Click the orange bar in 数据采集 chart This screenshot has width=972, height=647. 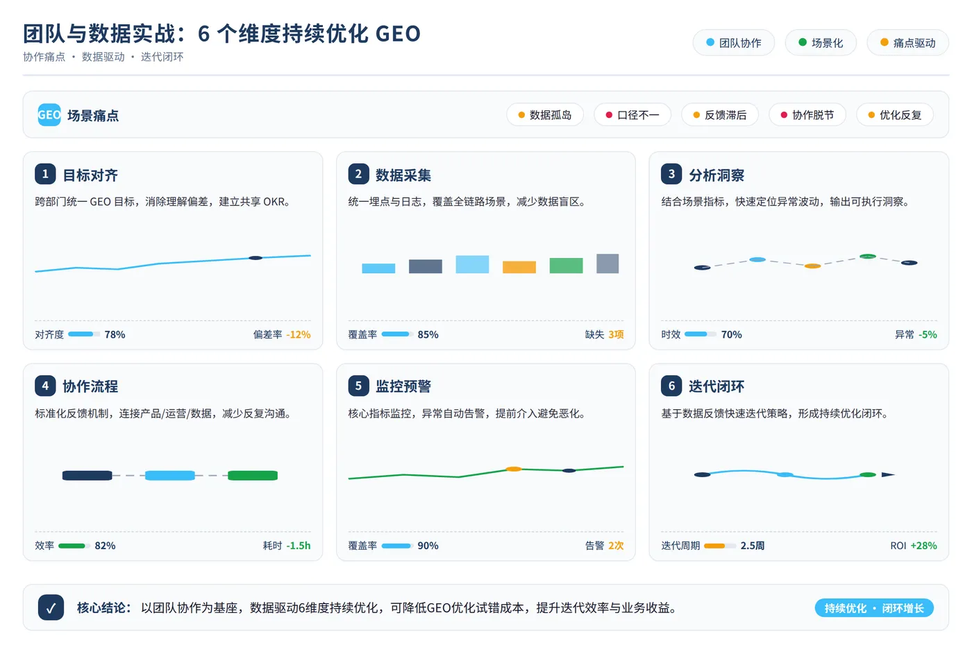(x=519, y=267)
